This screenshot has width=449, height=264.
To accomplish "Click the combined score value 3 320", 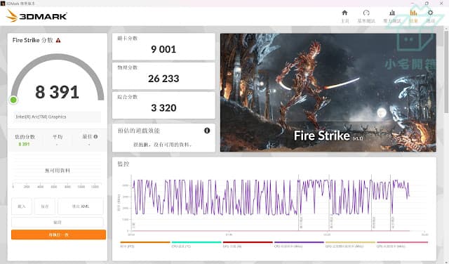I will [163, 108].
